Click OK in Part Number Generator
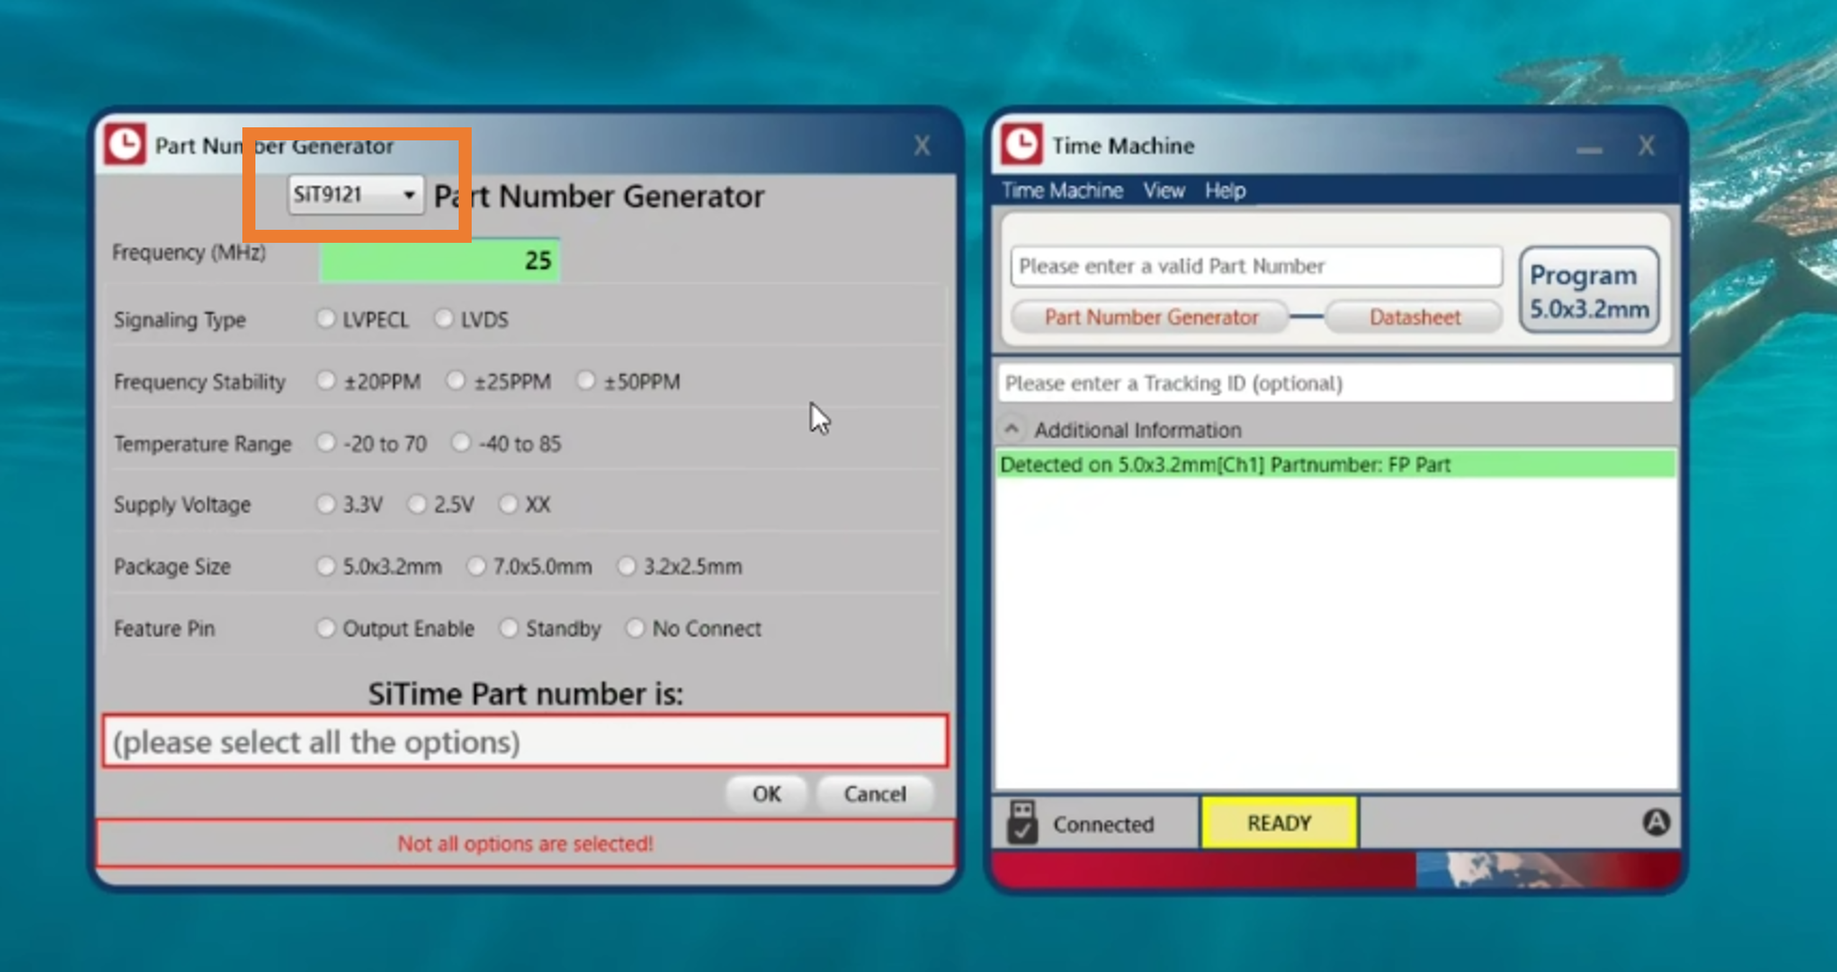The width and height of the screenshot is (1837, 972). click(767, 794)
